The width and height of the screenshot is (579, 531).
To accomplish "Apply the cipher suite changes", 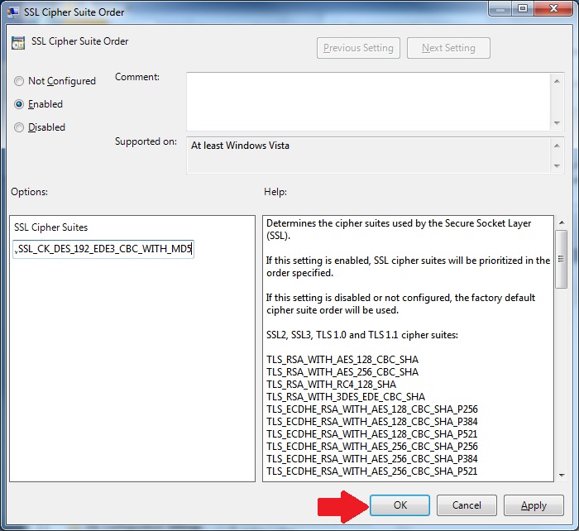I will (x=534, y=505).
